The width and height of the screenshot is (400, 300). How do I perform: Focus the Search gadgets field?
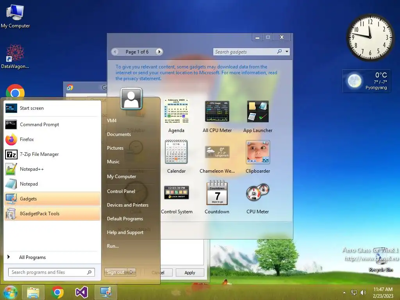245,52
